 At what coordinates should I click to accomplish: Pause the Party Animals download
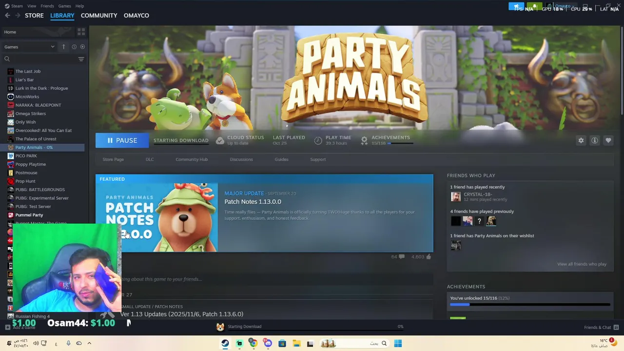pyautogui.click(x=122, y=140)
